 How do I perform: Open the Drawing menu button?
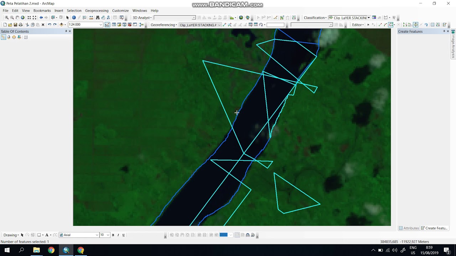(x=11, y=235)
